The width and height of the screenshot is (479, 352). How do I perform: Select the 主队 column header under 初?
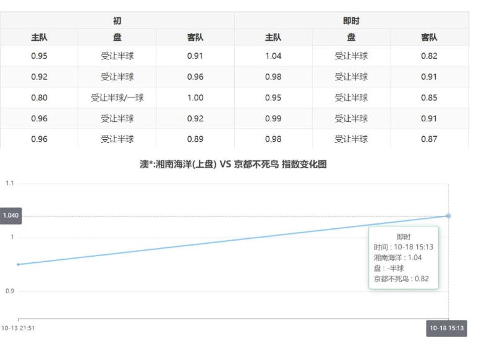tap(39, 37)
